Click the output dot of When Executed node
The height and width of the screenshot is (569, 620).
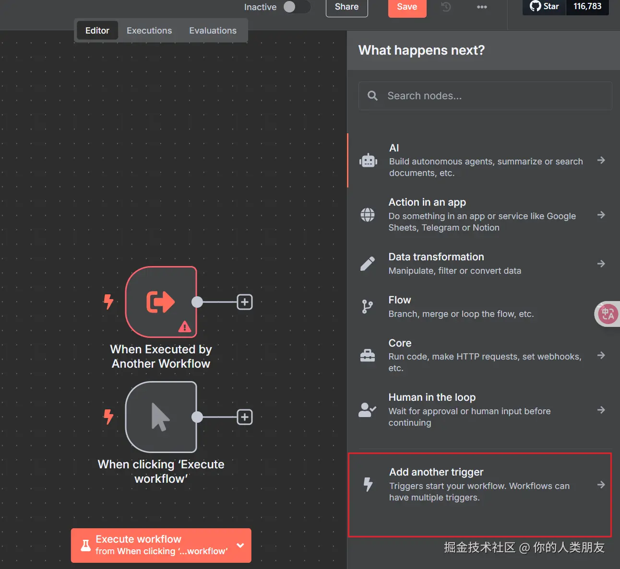point(197,302)
